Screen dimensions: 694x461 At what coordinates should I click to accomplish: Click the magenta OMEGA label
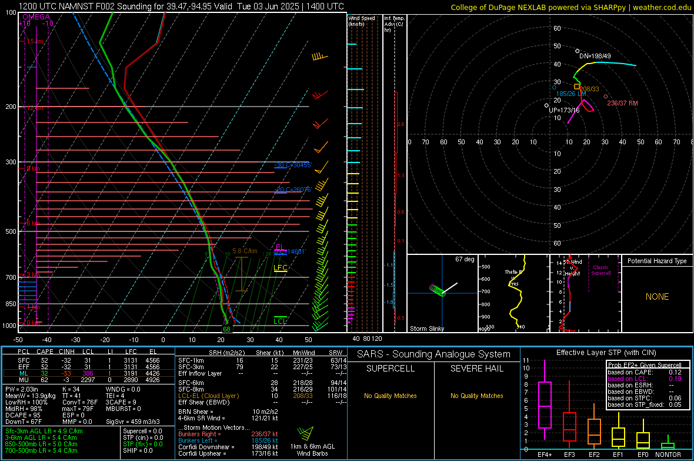click(x=36, y=17)
